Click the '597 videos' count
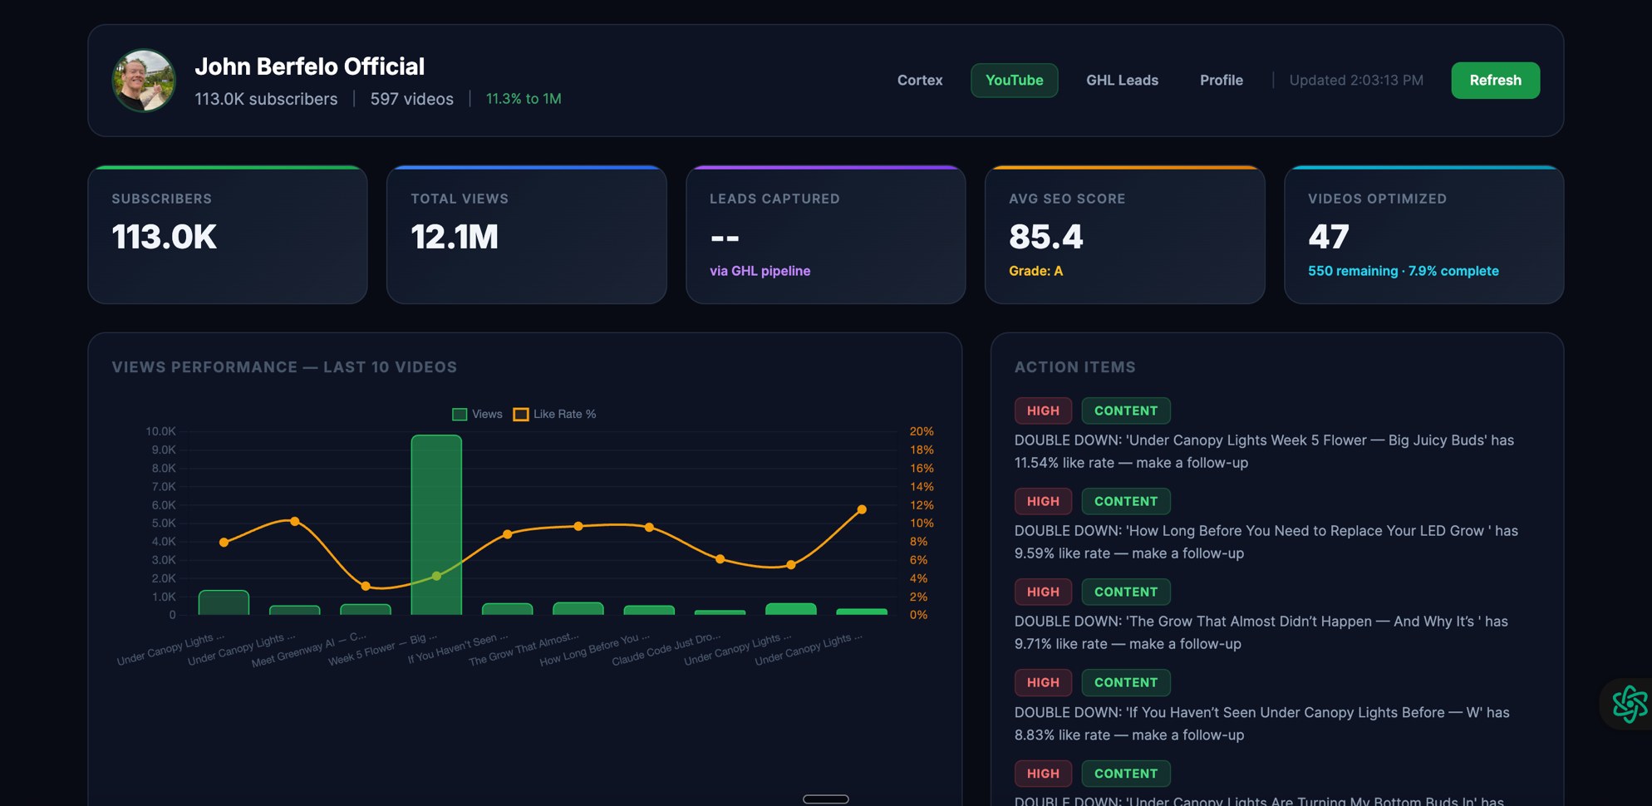The height and width of the screenshot is (806, 1652). tap(411, 99)
